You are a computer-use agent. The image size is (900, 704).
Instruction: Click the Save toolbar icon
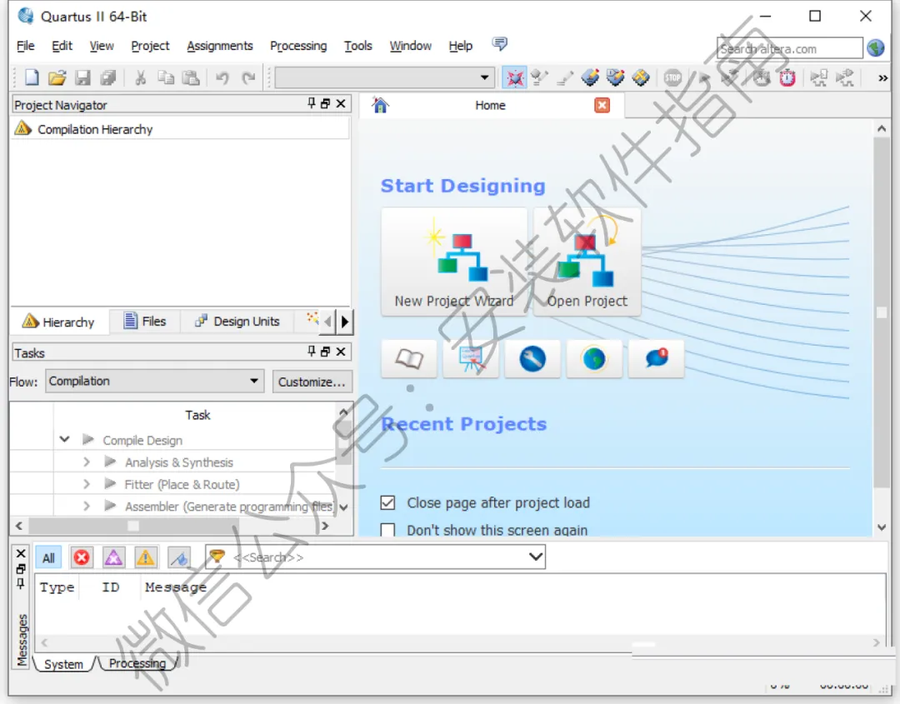[x=82, y=77]
